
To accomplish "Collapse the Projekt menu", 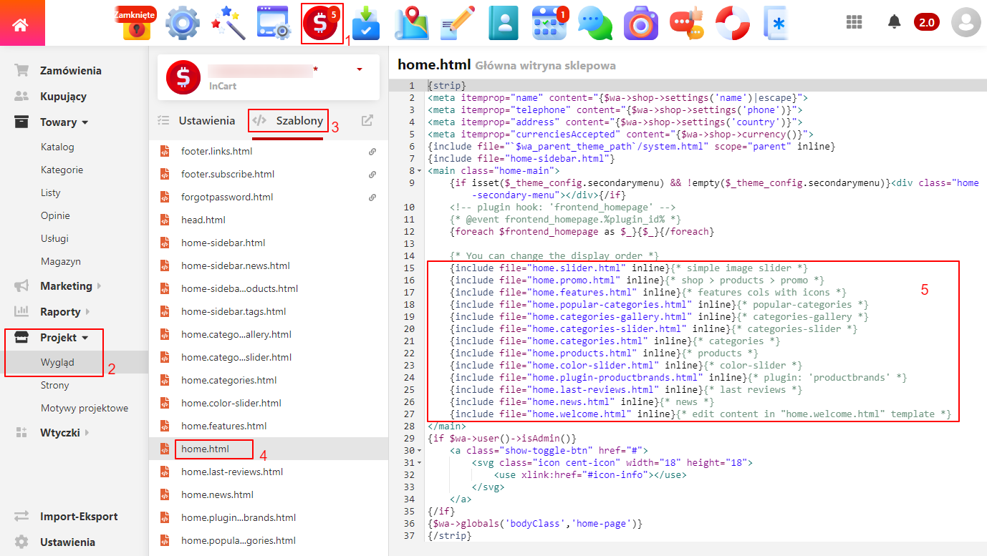I will [x=64, y=338].
